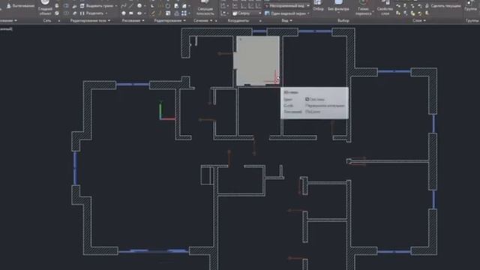Expand the Слои panel title
The width and height of the screenshot is (480, 270).
click(418, 20)
